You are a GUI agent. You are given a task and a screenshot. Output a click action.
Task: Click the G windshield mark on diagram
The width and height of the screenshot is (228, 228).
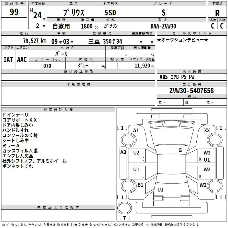tap(180, 150)
